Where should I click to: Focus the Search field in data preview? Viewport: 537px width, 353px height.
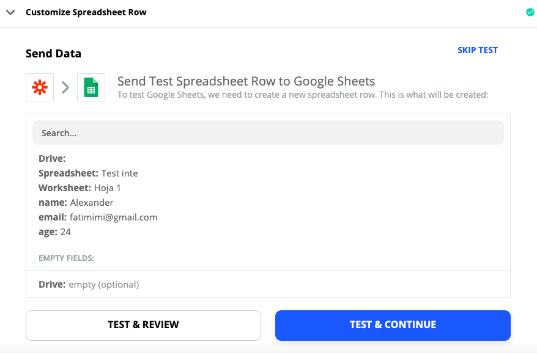(268, 133)
